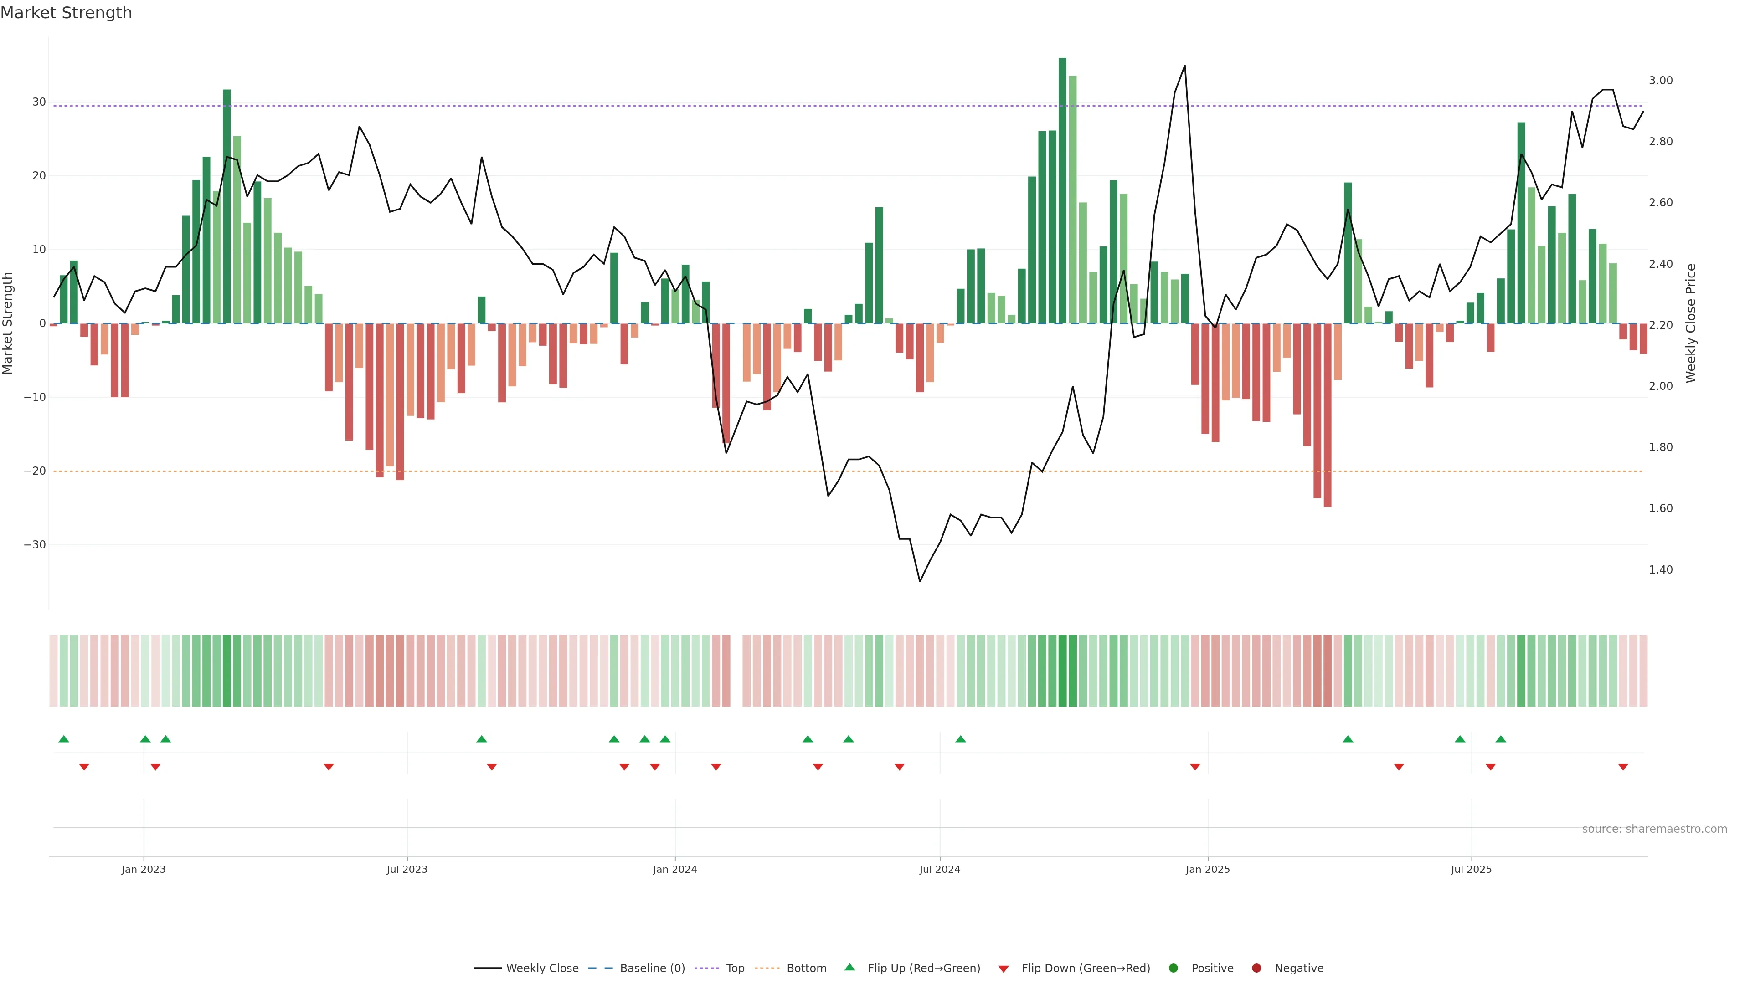The width and height of the screenshot is (1750, 984).
Task: Click the Jul 2025 x-axis label
Action: 1471,869
